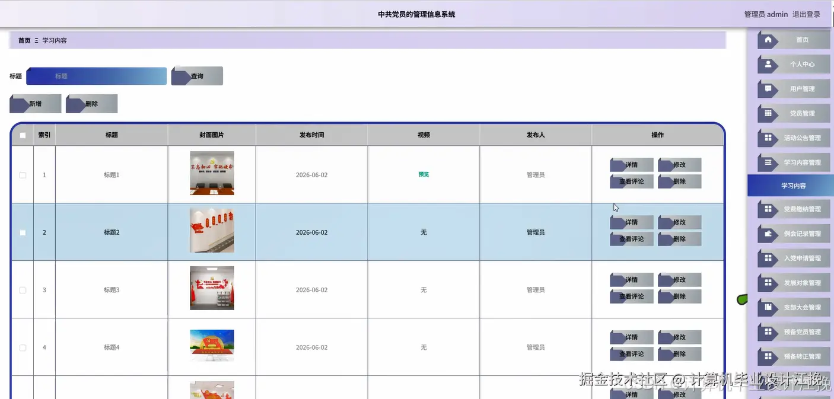Open 支部大会管理 icon in sidebar
The image size is (834, 399).
(768, 308)
